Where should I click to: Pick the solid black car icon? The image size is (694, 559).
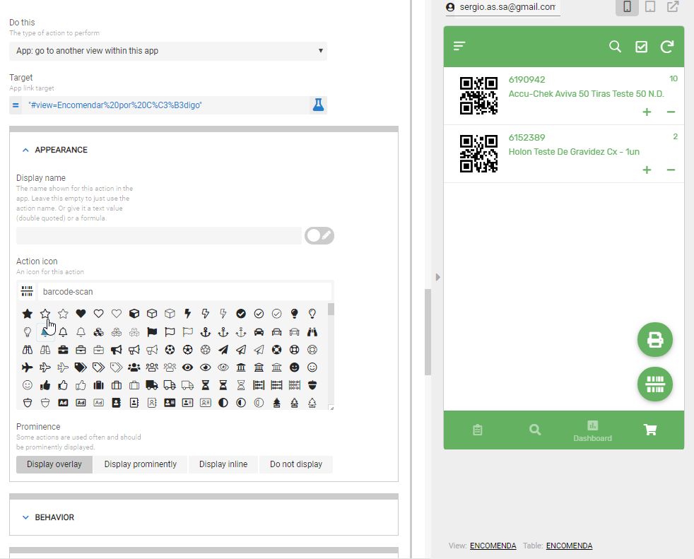259,332
